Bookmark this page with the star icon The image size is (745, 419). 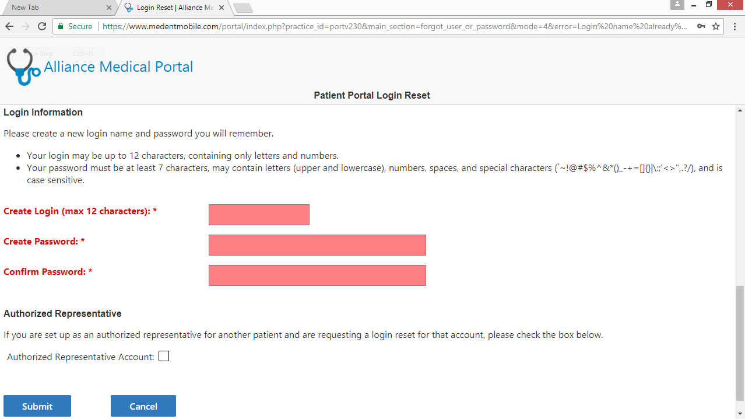(x=716, y=26)
